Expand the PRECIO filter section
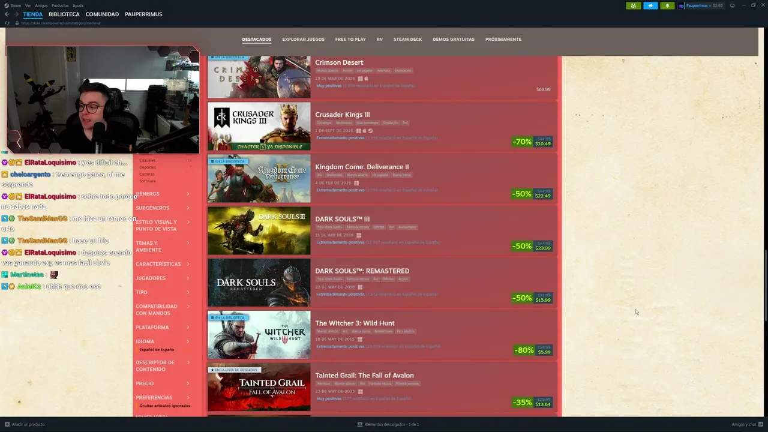Screen dimensions: 768x432 tap(163, 383)
